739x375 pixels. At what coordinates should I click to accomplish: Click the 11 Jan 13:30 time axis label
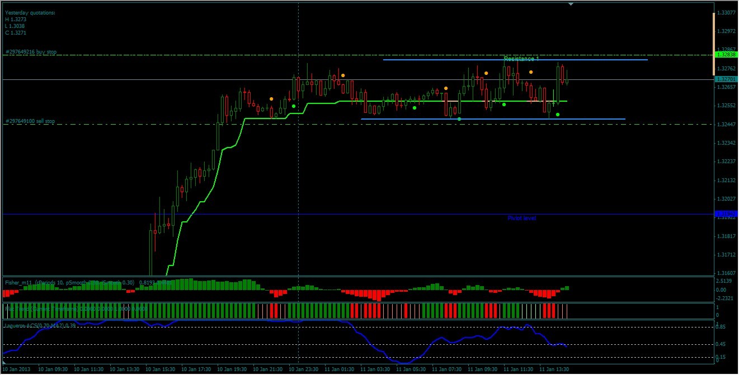[x=553, y=369]
